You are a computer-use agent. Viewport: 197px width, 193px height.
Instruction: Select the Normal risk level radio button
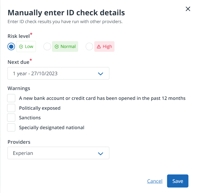[x=47, y=47]
